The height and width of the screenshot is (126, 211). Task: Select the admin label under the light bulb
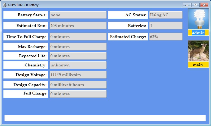point(198,33)
